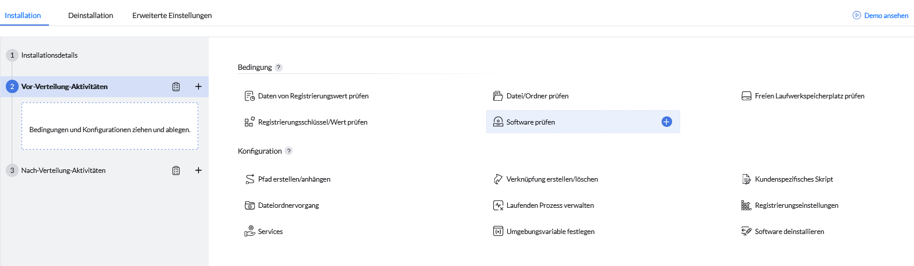Click the Kundenspezifisches Skript icon
Viewport: 914px width, 266px height.
point(746,179)
